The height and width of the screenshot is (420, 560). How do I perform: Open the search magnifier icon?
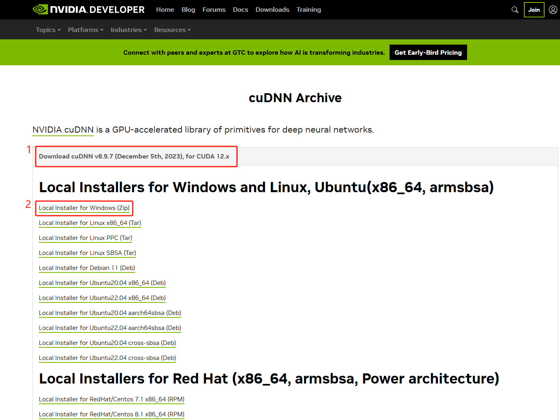tap(515, 10)
